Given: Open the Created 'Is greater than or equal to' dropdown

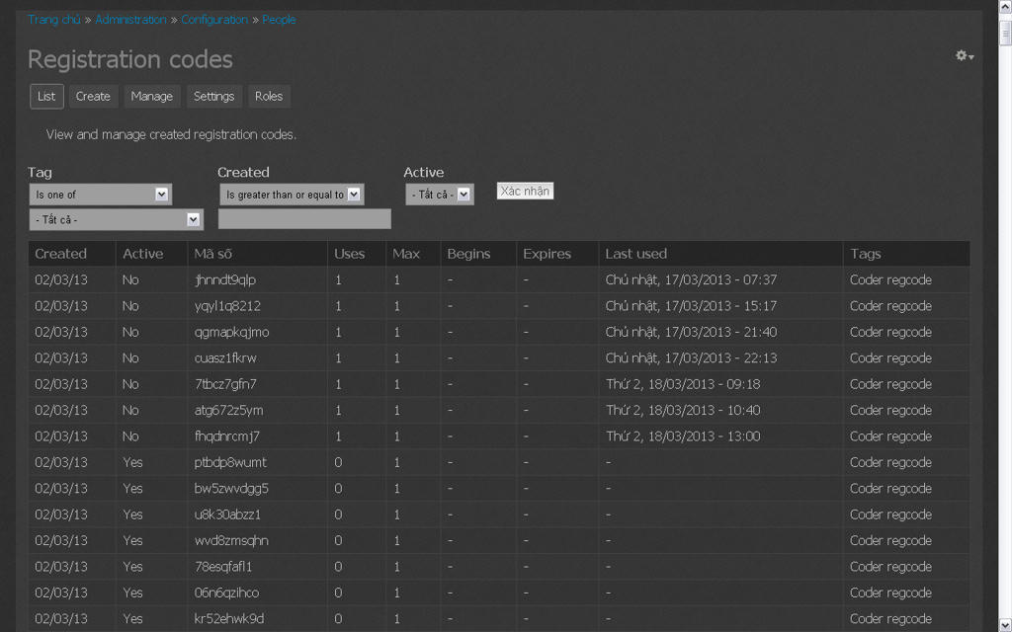Looking at the screenshot, I should click(291, 195).
